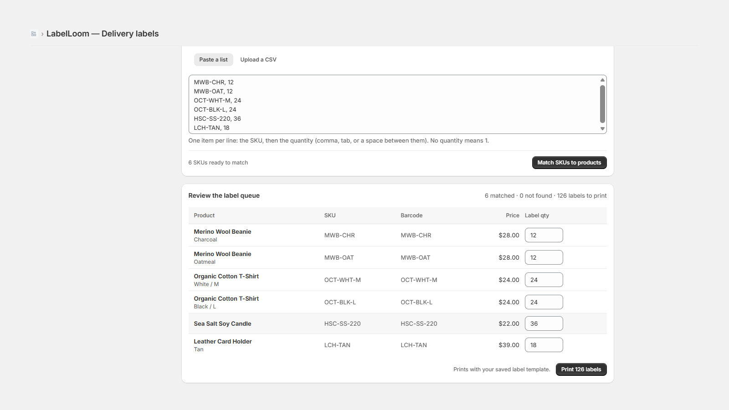Click the LCH-TAN SKU cell
This screenshot has width=729, height=410.
337,345
